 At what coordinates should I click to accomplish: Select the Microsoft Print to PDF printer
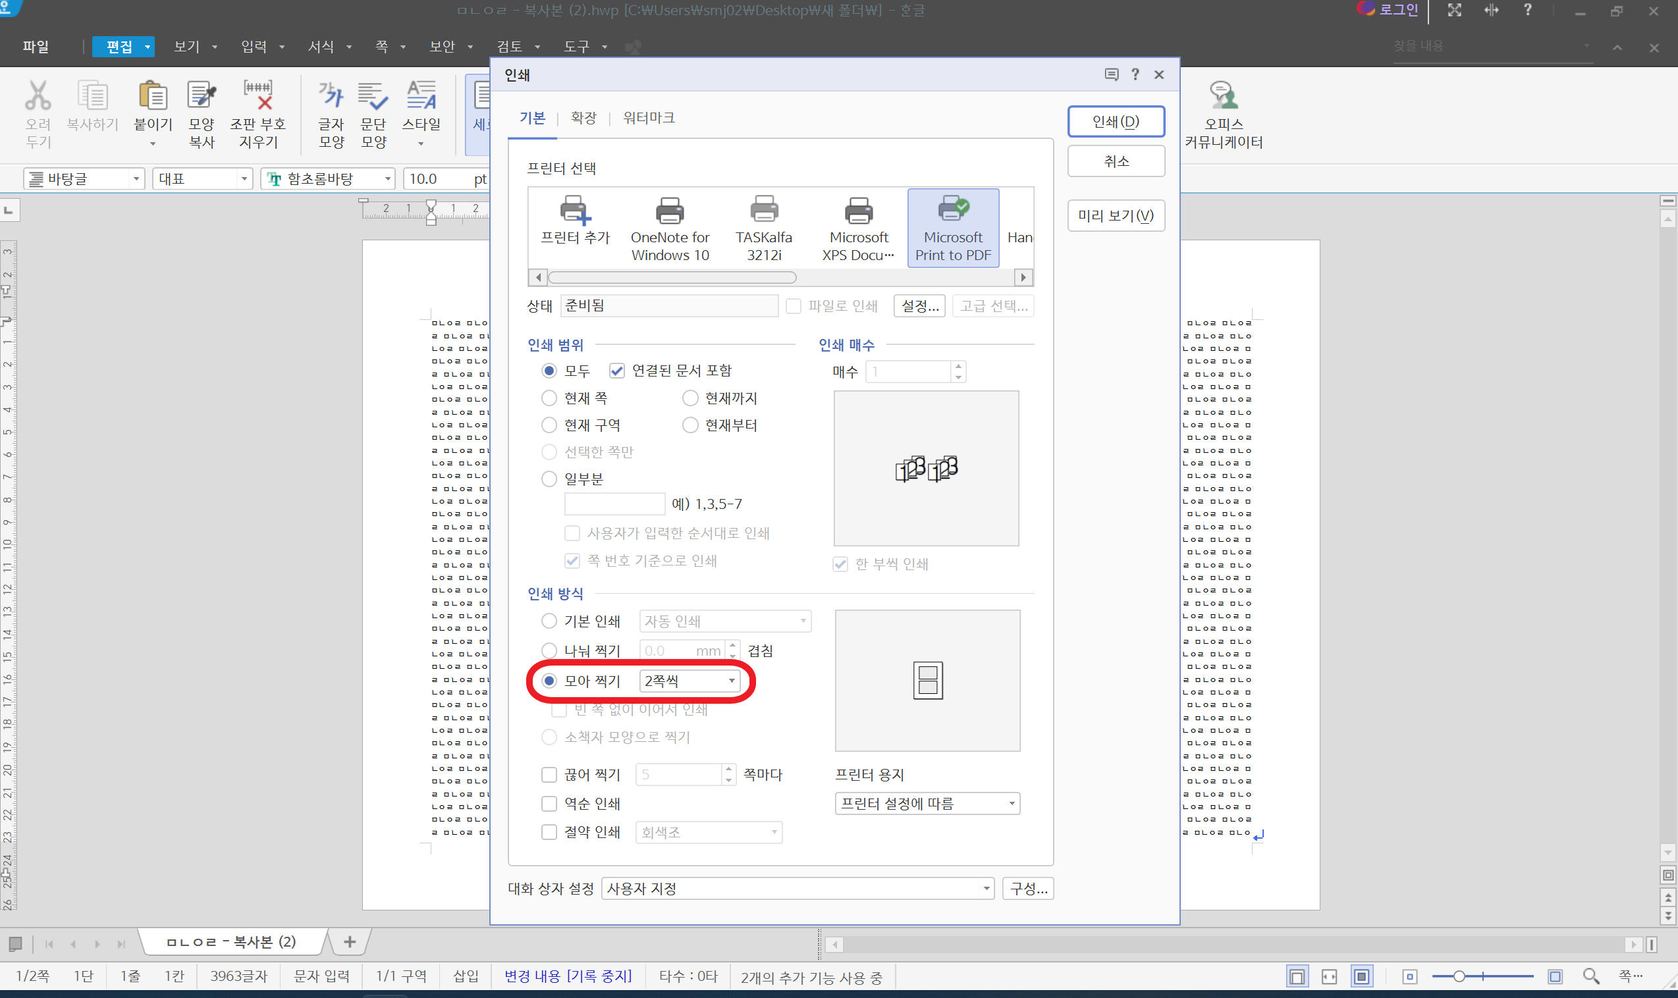(952, 227)
